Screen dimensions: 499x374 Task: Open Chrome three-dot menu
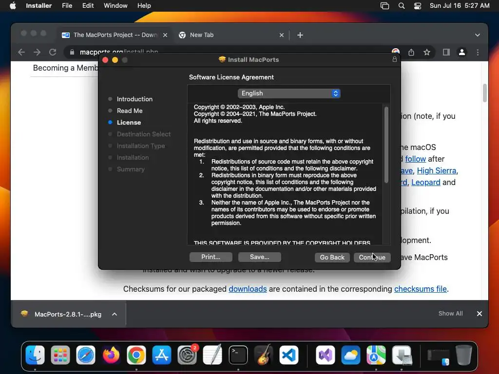(x=478, y=52)
